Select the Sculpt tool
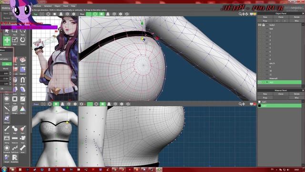Screen dimensions: 305x172 coord(7,129)
